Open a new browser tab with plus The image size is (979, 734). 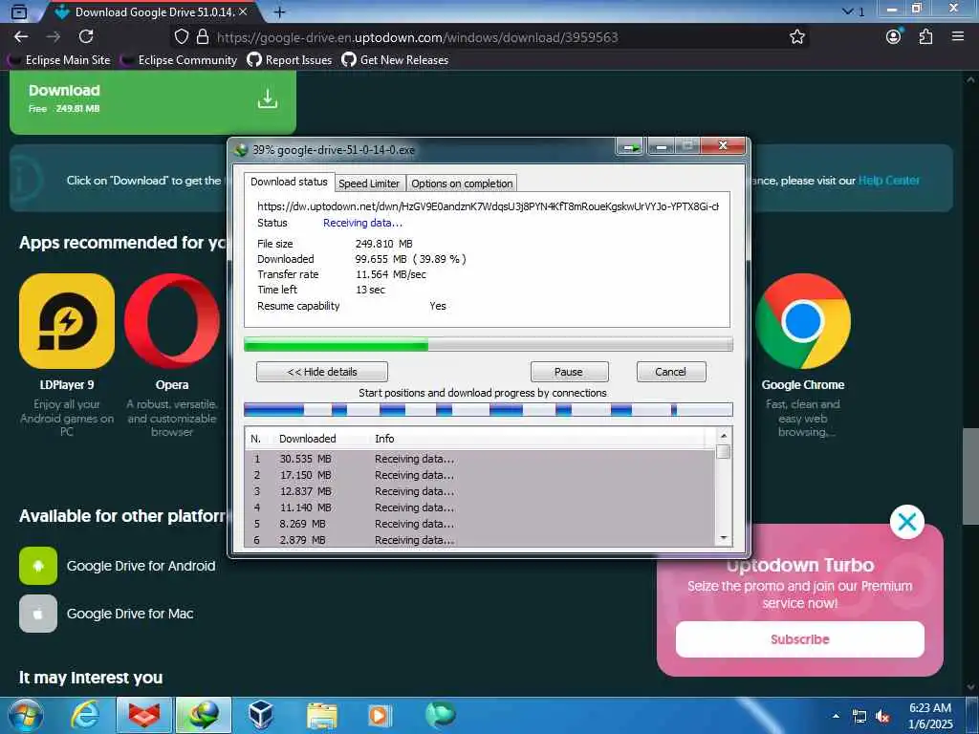click(280, 11)
